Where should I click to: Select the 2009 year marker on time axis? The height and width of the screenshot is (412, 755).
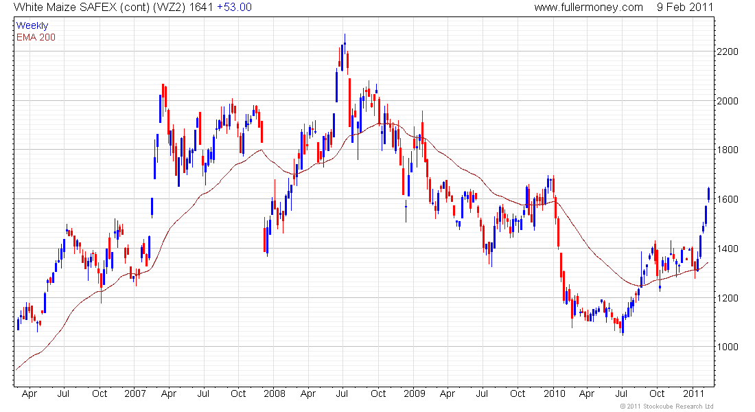414,394
